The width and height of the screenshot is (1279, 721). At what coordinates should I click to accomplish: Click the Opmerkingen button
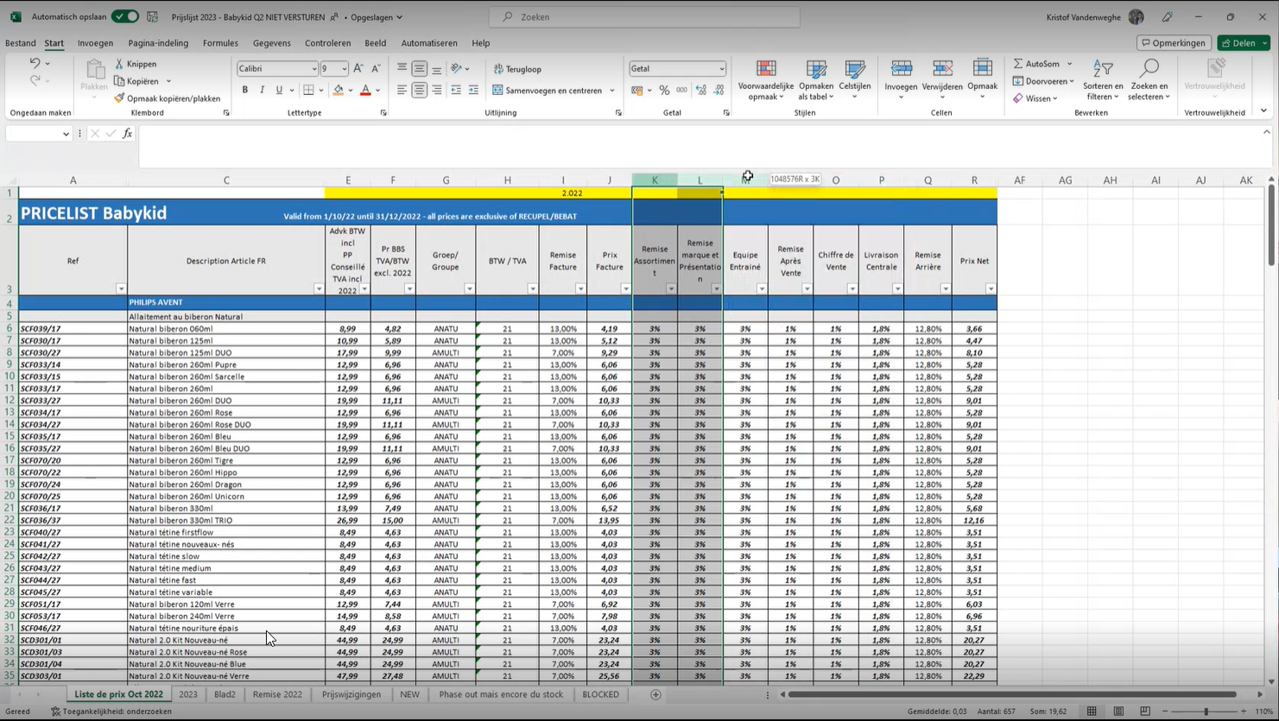click(1173, 43)
